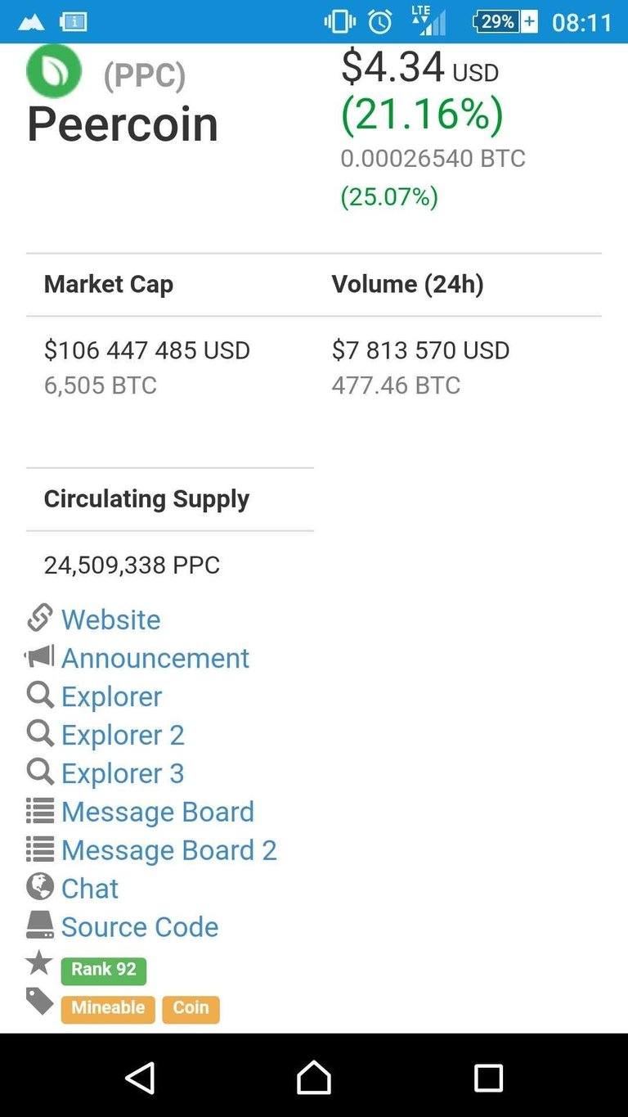Image resolution: width=628 pixels, height=1117 pixels.
Task: Tap the orange Mineable tag
Action: click(x=108, y=1009)
